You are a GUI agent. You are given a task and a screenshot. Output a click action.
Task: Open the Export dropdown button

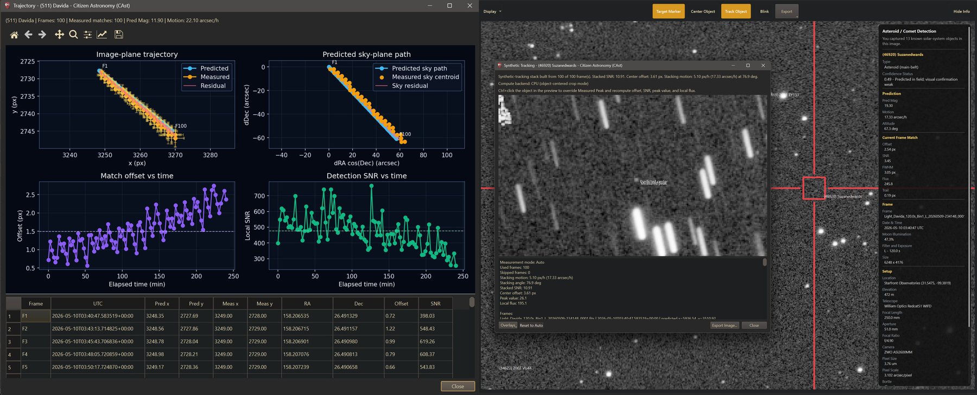786,11
